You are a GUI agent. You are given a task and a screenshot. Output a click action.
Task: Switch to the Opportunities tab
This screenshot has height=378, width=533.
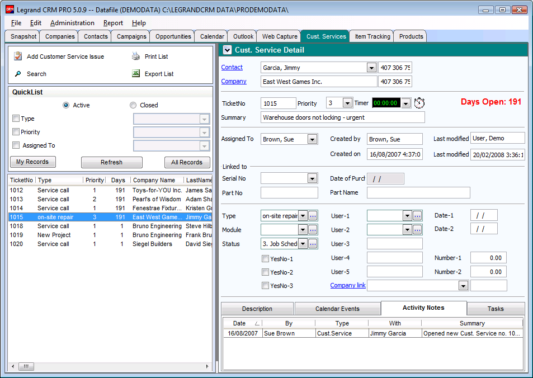(x=173, y=36)
